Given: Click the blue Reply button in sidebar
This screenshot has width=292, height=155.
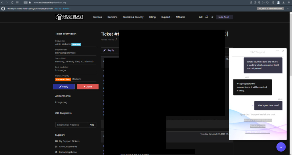Looking at the screenshot, I should pos(64,87).
